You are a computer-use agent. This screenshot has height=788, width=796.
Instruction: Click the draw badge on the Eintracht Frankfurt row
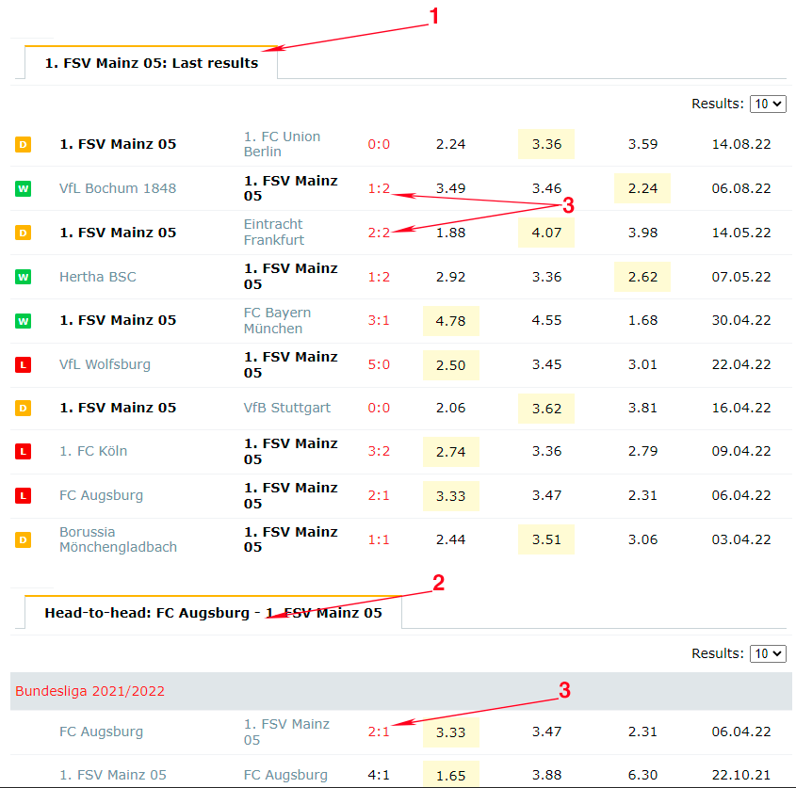[x=23, y=233]
